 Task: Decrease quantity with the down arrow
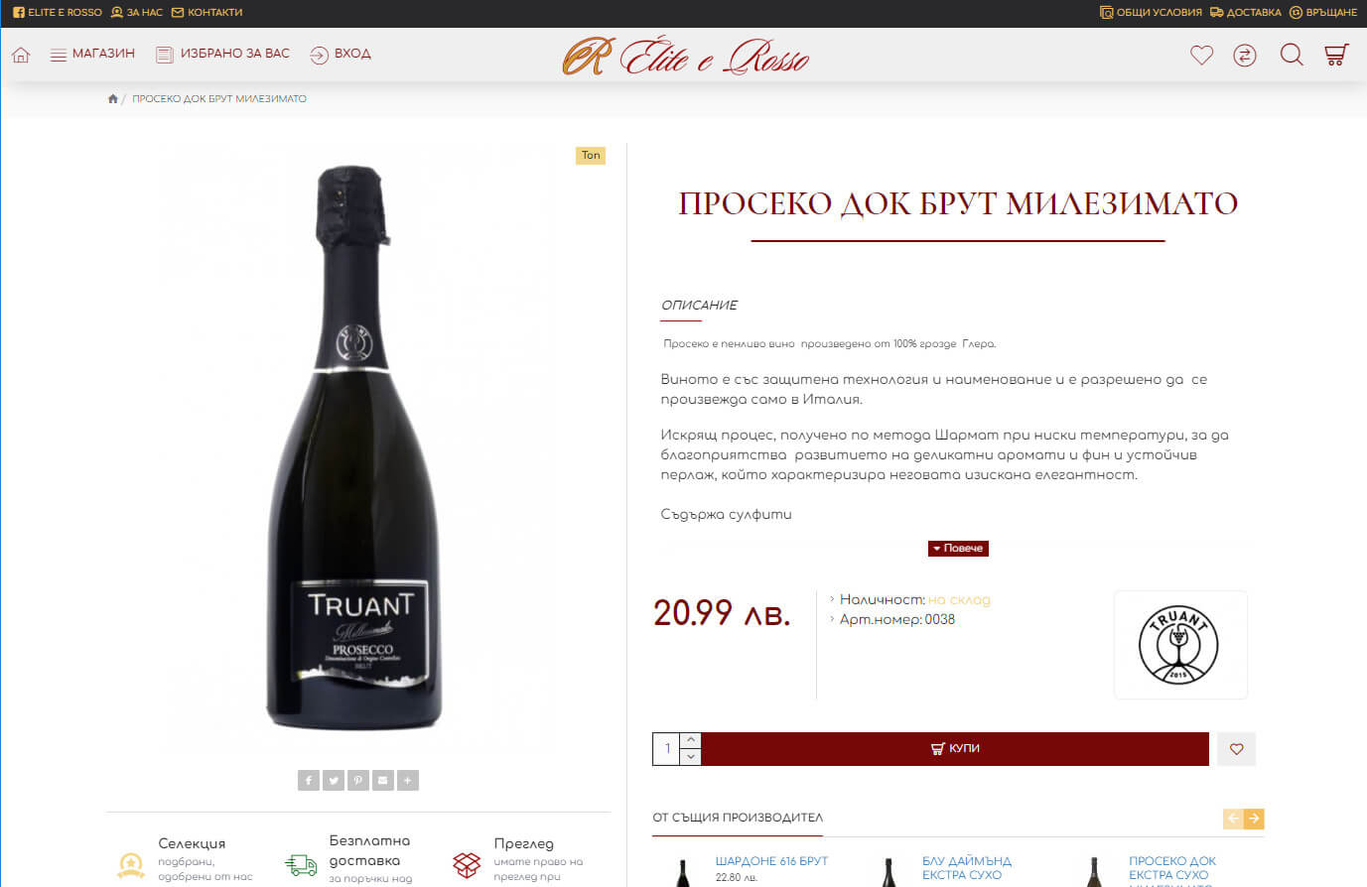pyautogui.click(x=691, y=757)
